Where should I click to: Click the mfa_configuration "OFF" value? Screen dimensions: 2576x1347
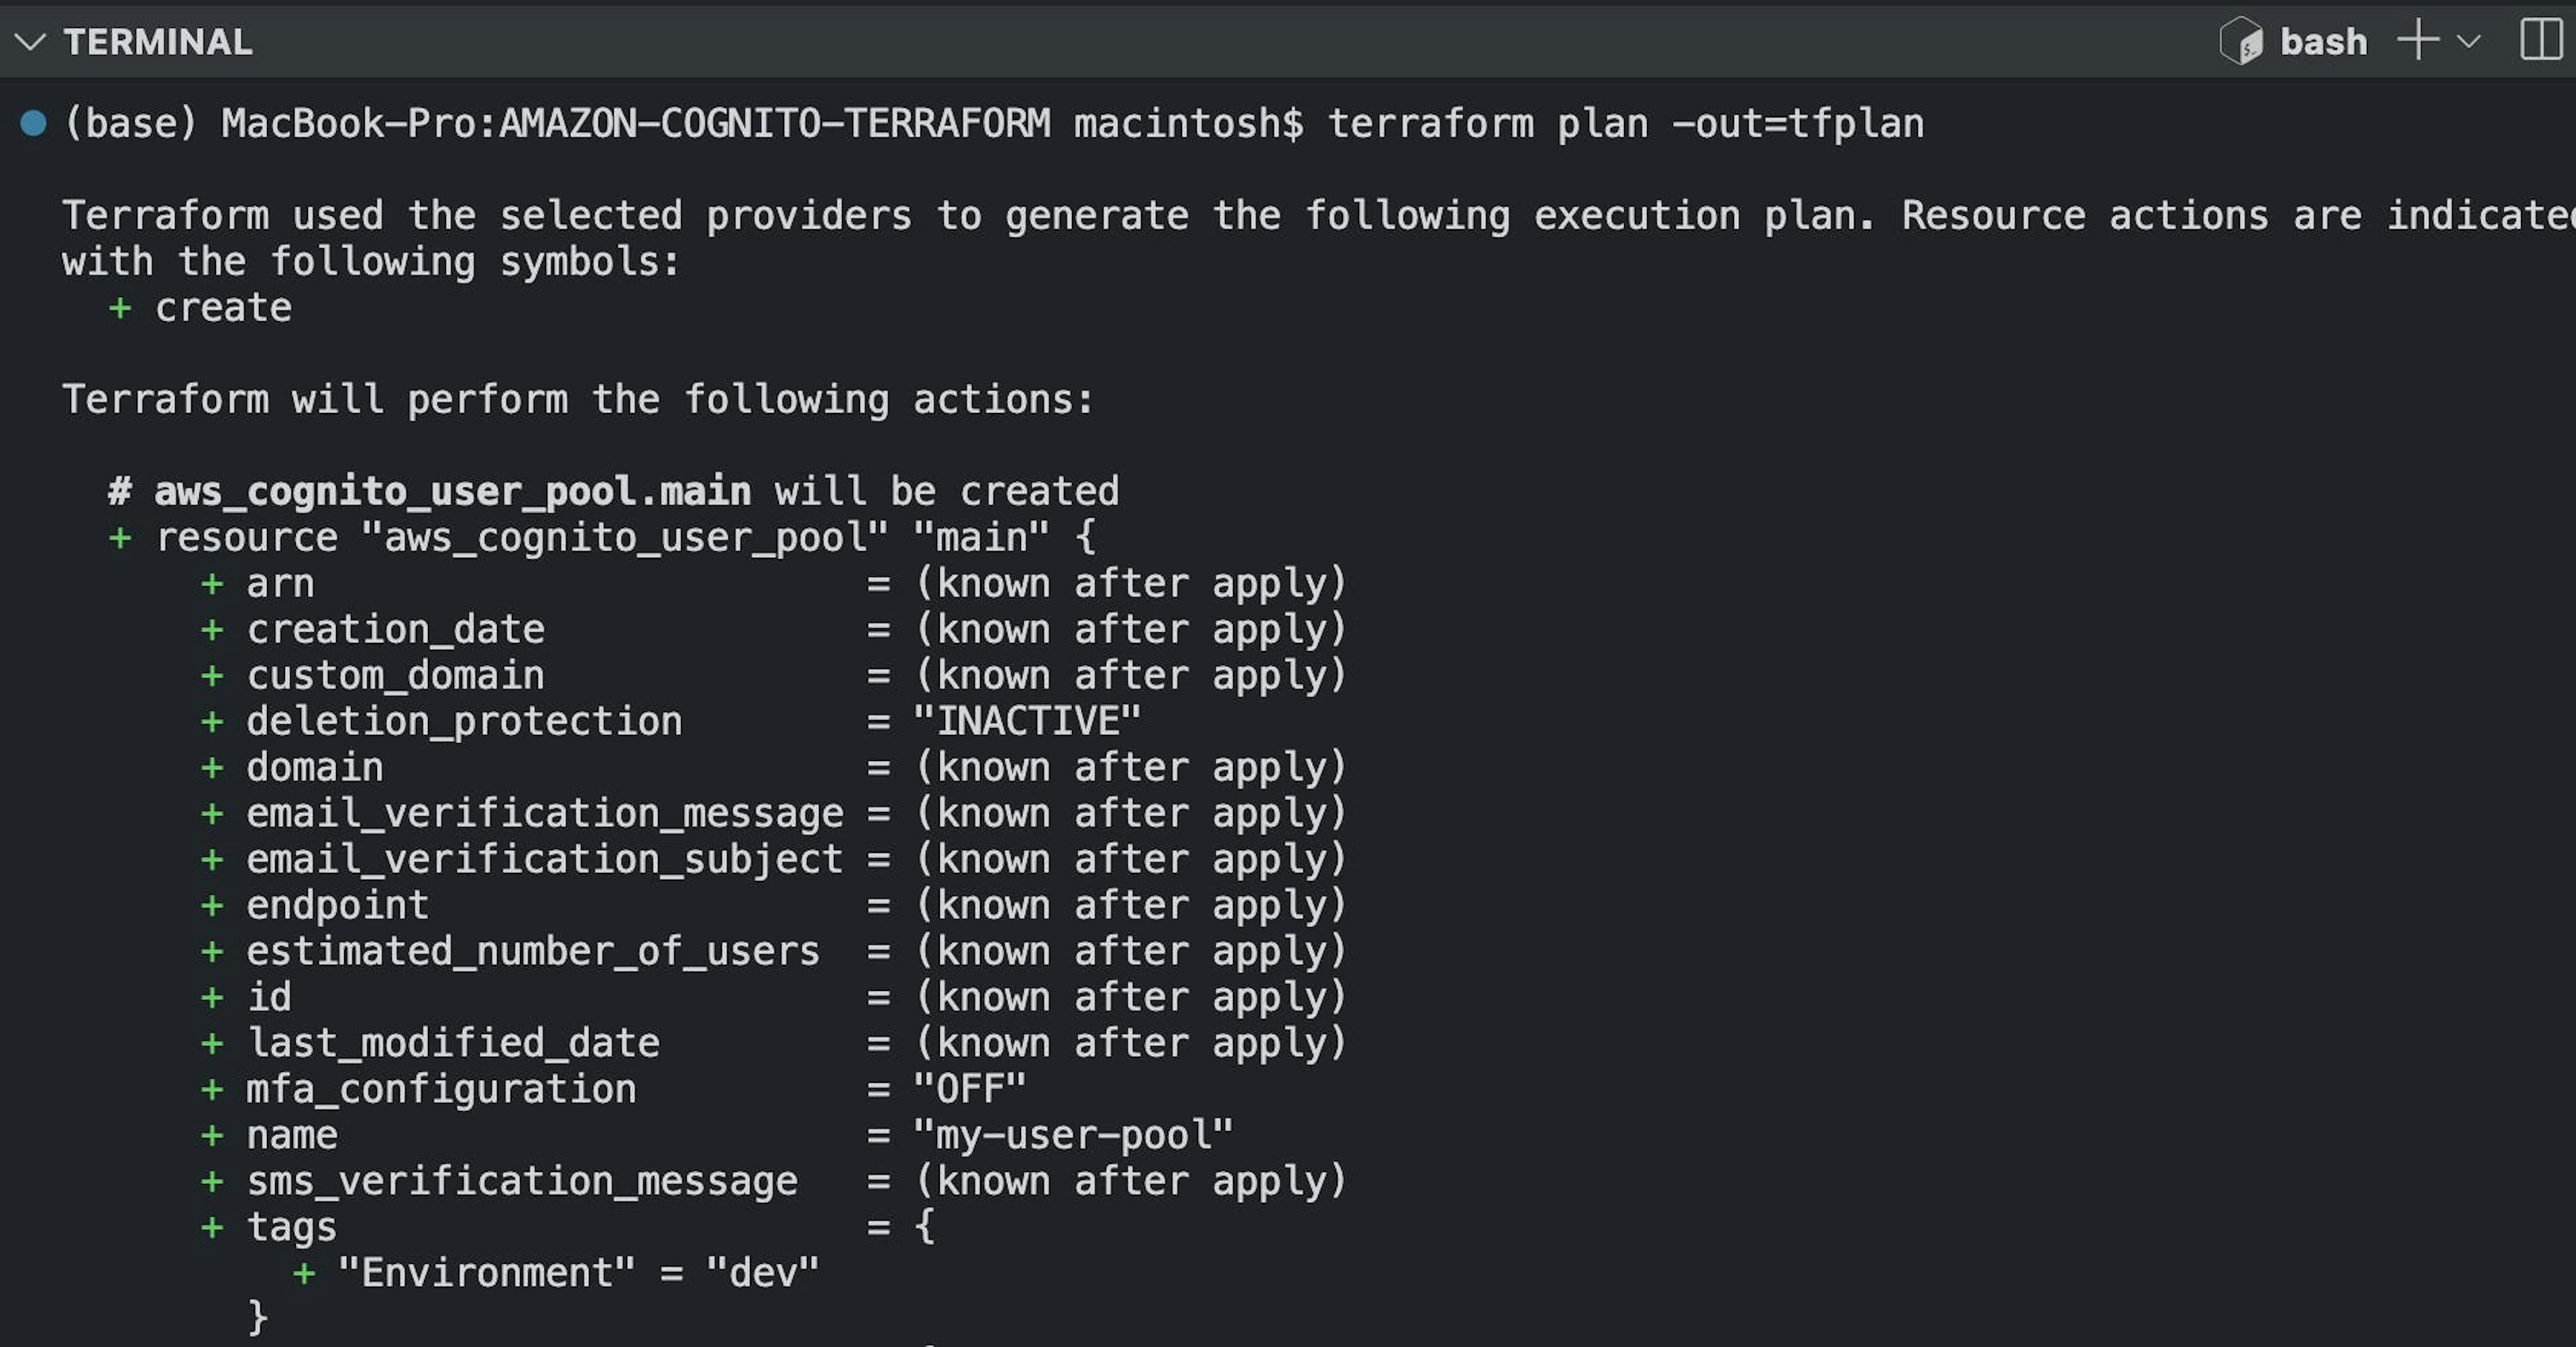[x=969, y=1089]
